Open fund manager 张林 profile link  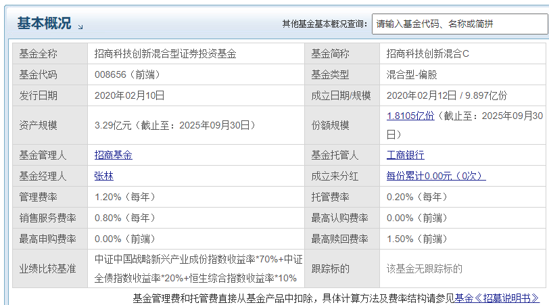pyautogui.click(x=104, y=176)
